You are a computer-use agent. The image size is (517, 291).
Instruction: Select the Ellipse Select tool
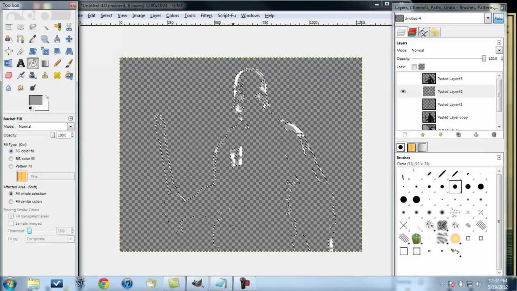pyautogui.click(x=21, y=27)
